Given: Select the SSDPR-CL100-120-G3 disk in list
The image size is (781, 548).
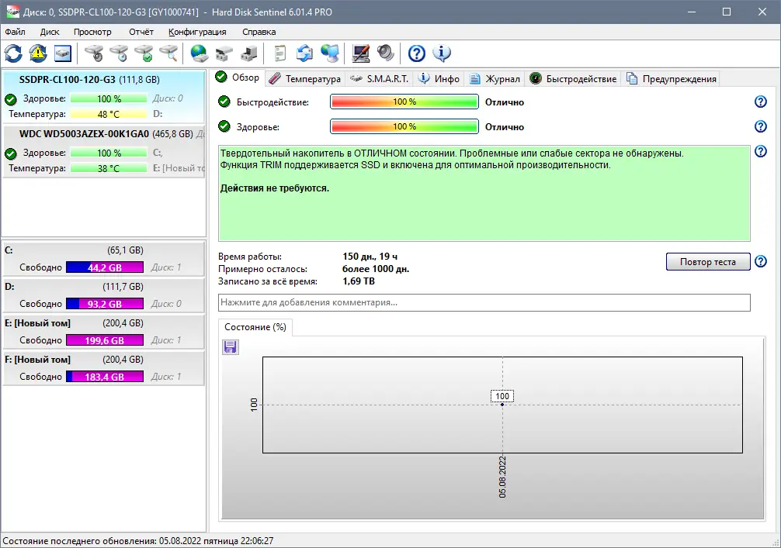Looking at the screenshot, I should 103,96.
